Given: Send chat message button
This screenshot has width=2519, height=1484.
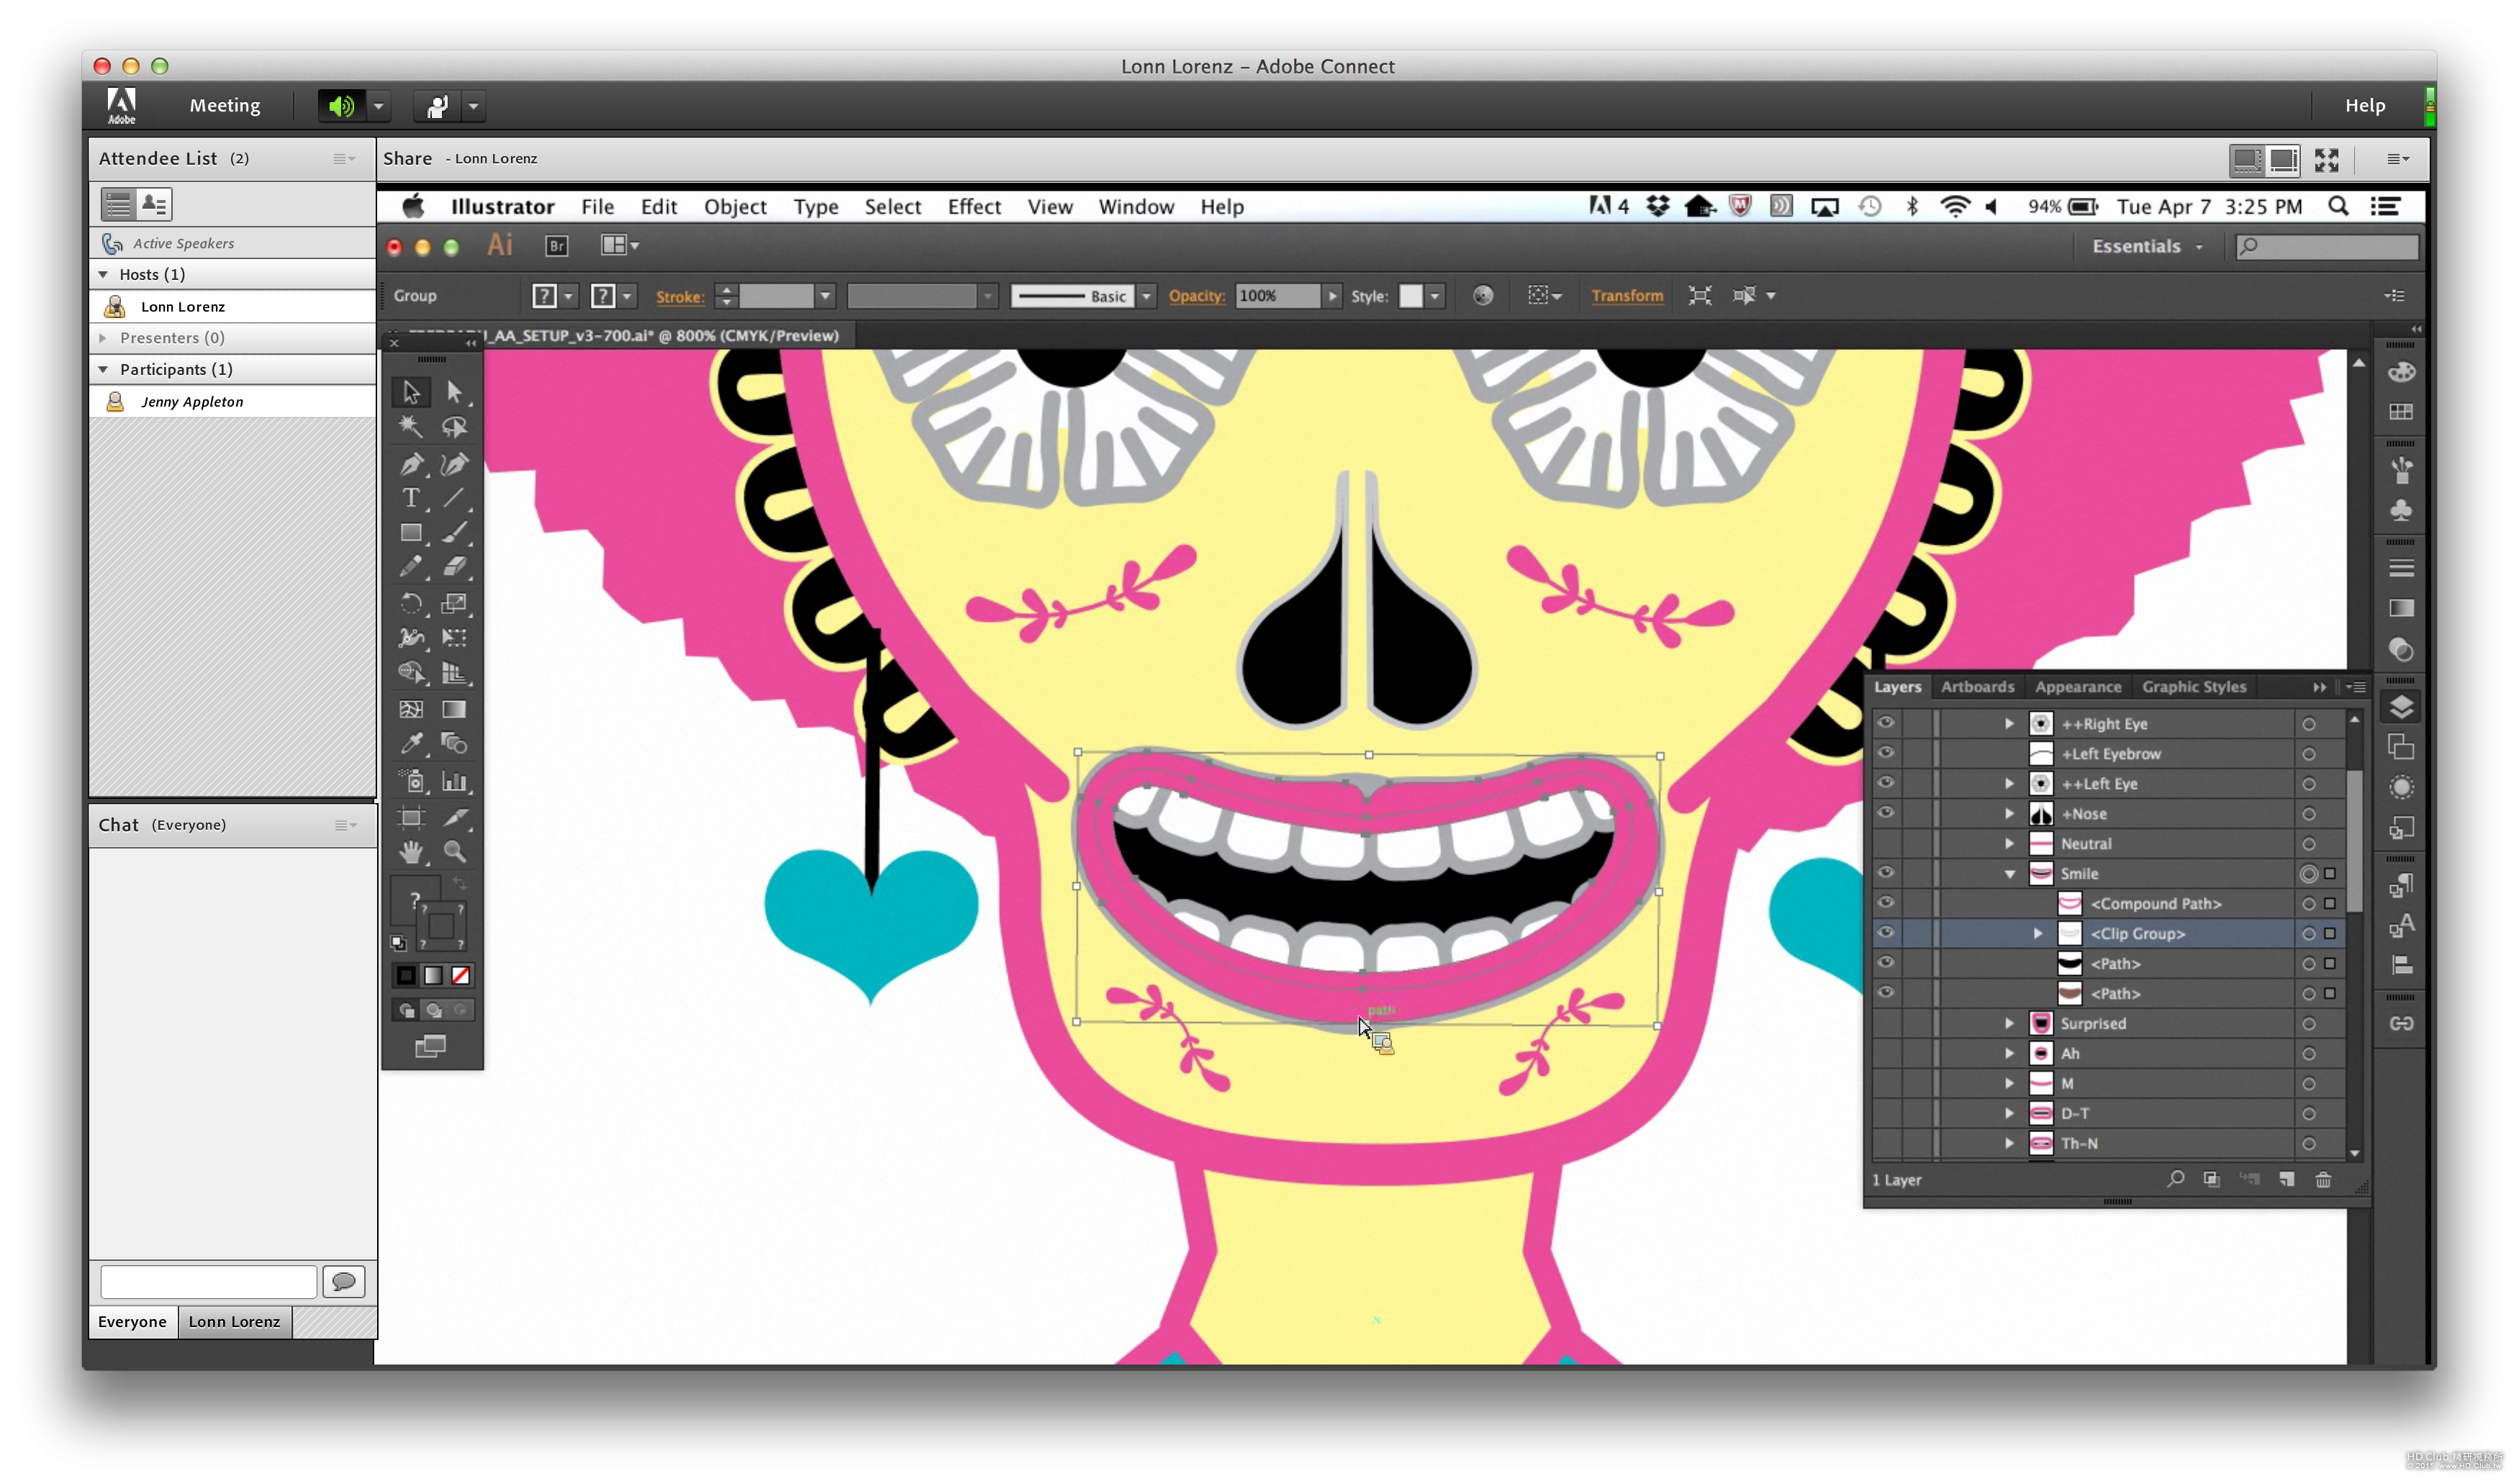Looking at the screenshot, I should click(343, 1281).
